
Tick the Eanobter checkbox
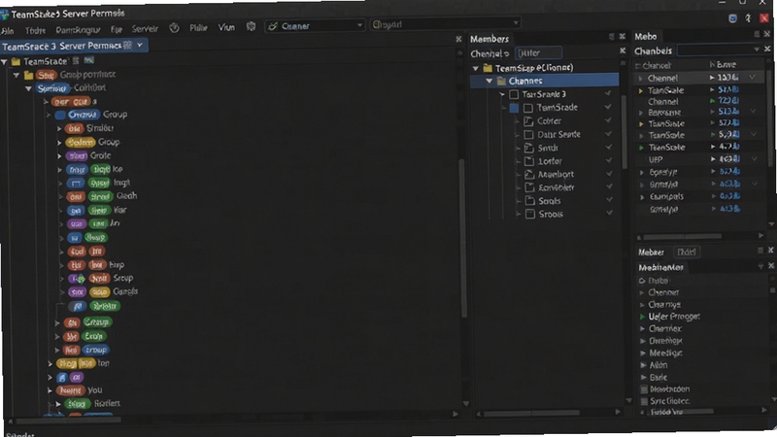pos(529,187)
